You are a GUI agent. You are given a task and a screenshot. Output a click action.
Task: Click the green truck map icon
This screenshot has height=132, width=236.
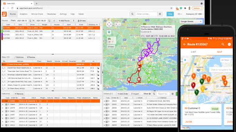[109, 39]
